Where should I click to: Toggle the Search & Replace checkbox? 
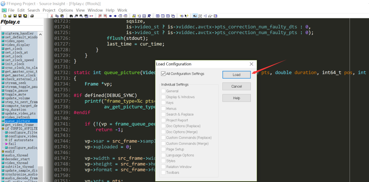[x=163, y=115]
